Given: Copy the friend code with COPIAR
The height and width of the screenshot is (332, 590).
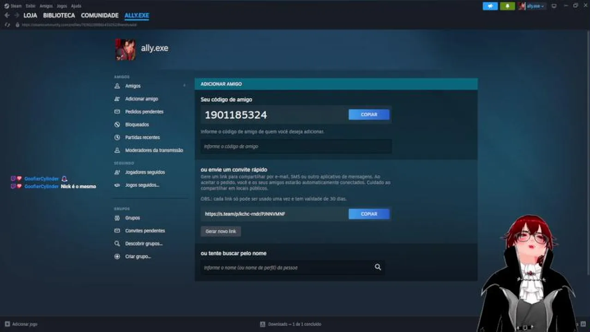Looking at the screenshot, I should click(x=369, y=114).
